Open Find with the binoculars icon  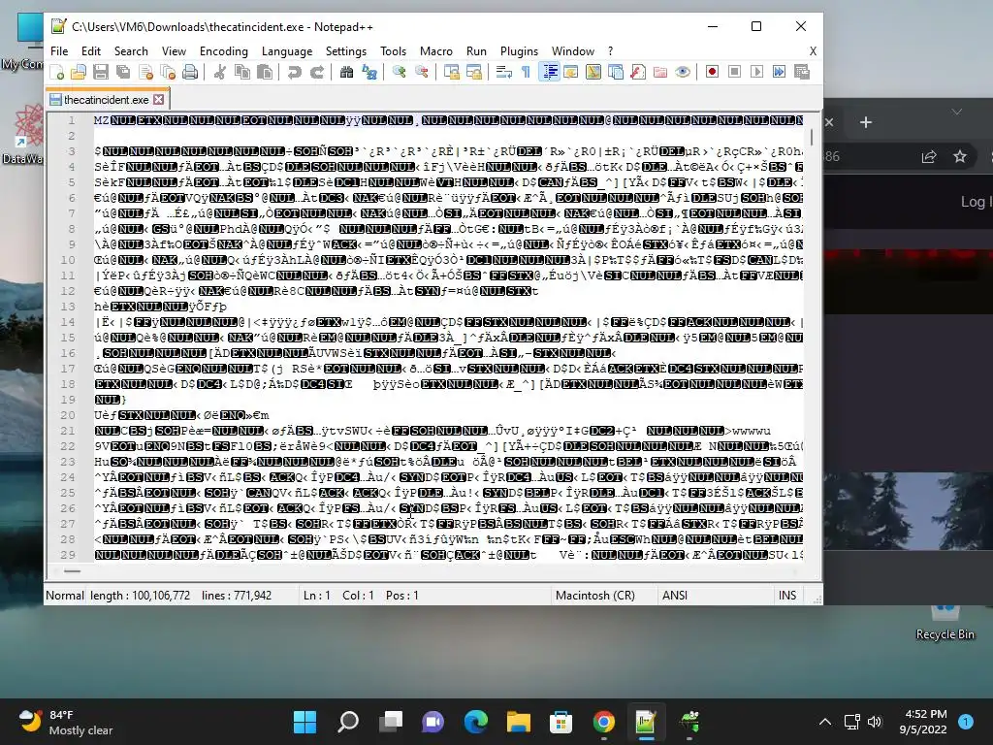tap(346, 72)
